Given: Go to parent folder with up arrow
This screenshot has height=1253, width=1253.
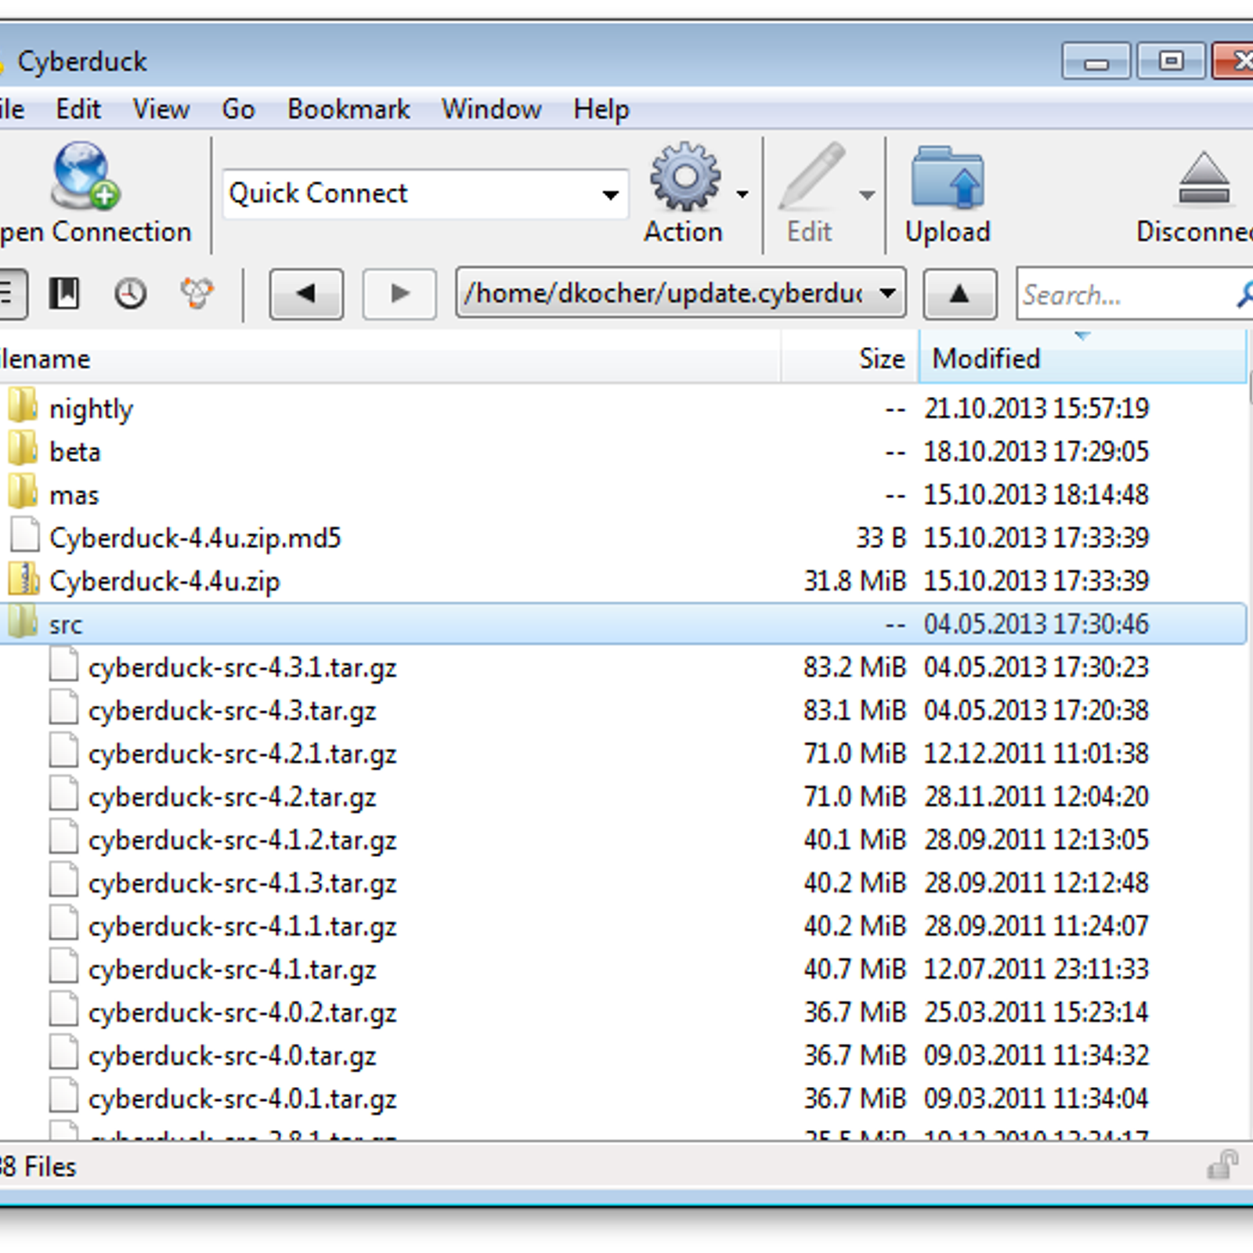Looking at the screenshot, I should (959, 294).
